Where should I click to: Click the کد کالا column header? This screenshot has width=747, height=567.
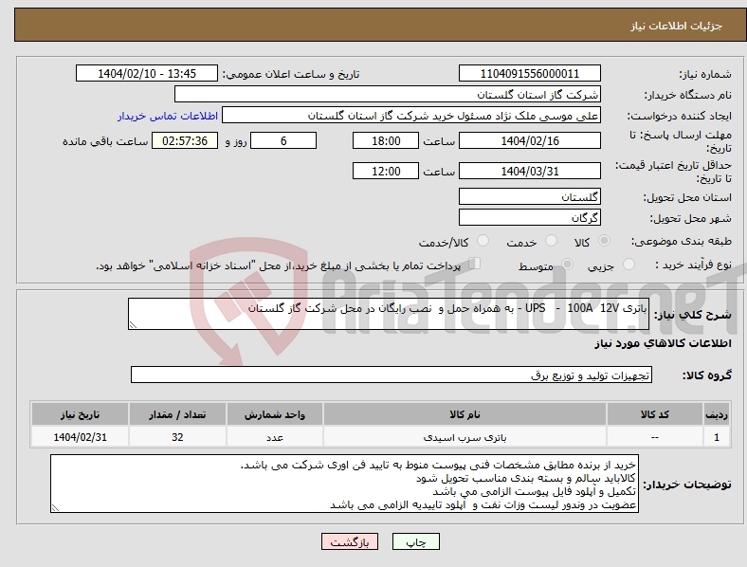click(655, 414)
